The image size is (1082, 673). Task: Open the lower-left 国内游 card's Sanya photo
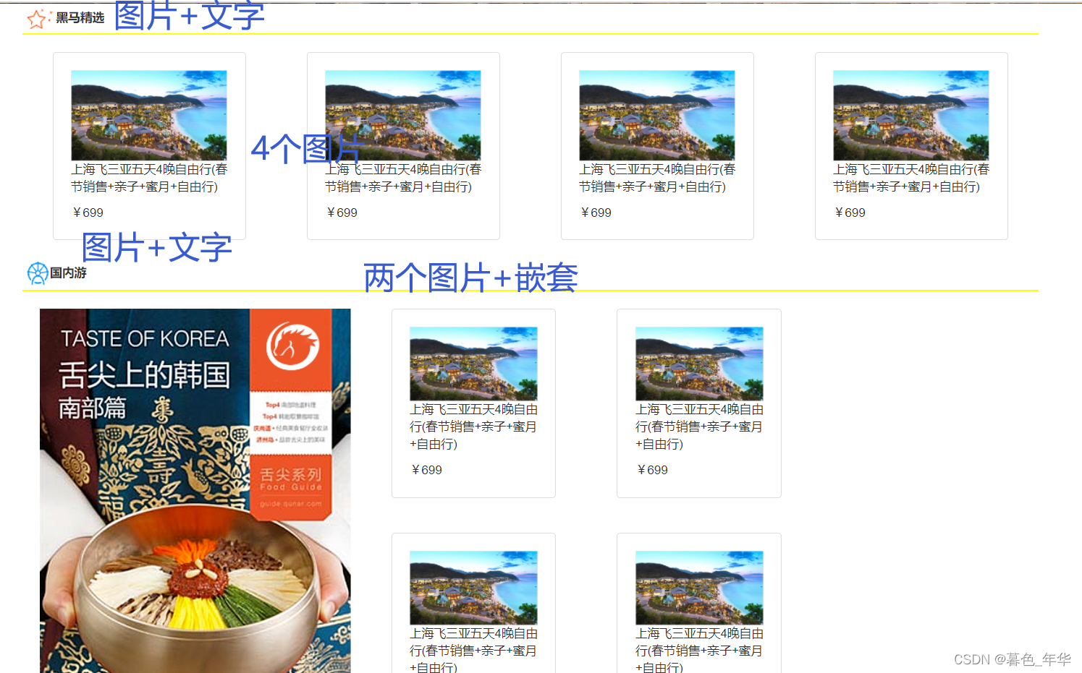click(x=473, y=588)
